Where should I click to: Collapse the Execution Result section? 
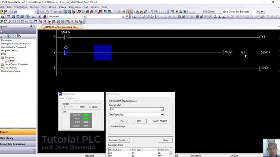click(119, 140)
